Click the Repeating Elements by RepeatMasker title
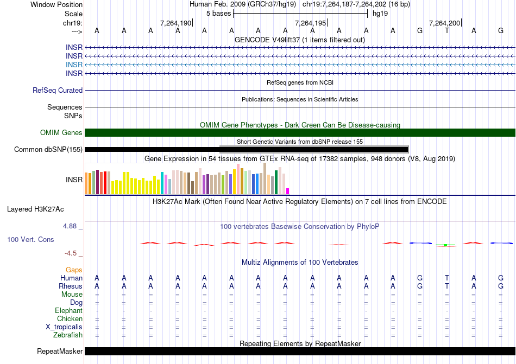Image resolution: width=516 pixels, height=364 pixels. coord(300,343)
